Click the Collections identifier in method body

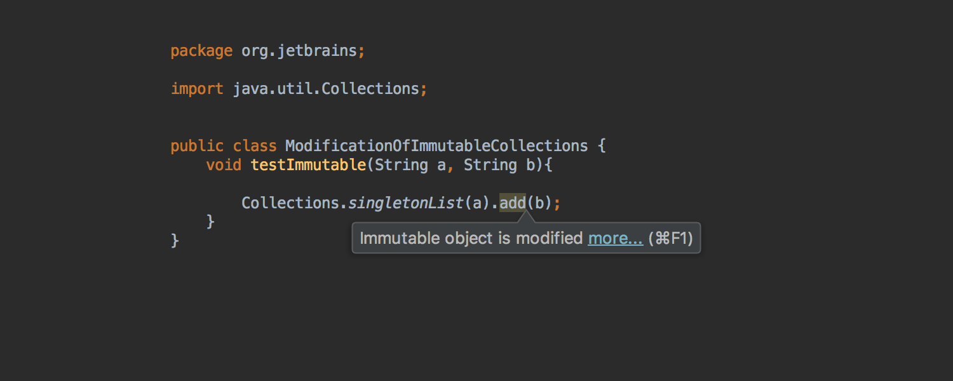290,203
